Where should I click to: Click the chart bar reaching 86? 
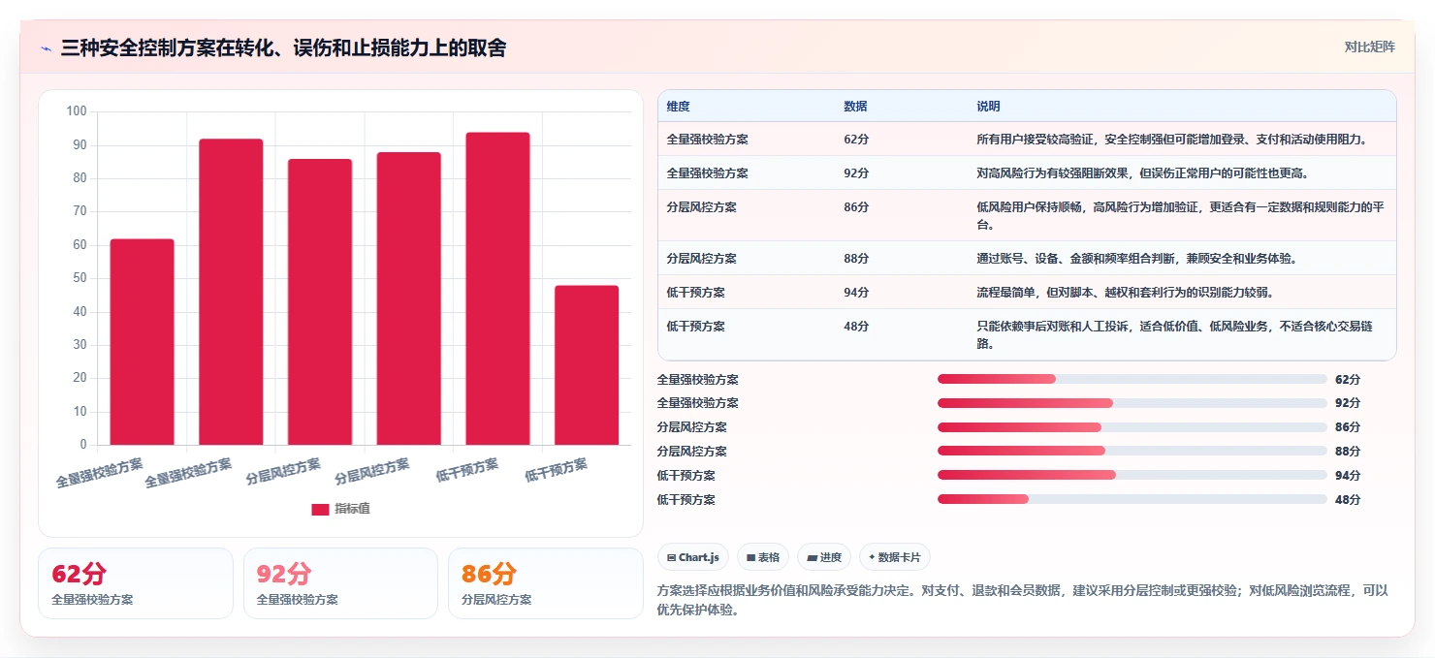[x=320, y=302]
